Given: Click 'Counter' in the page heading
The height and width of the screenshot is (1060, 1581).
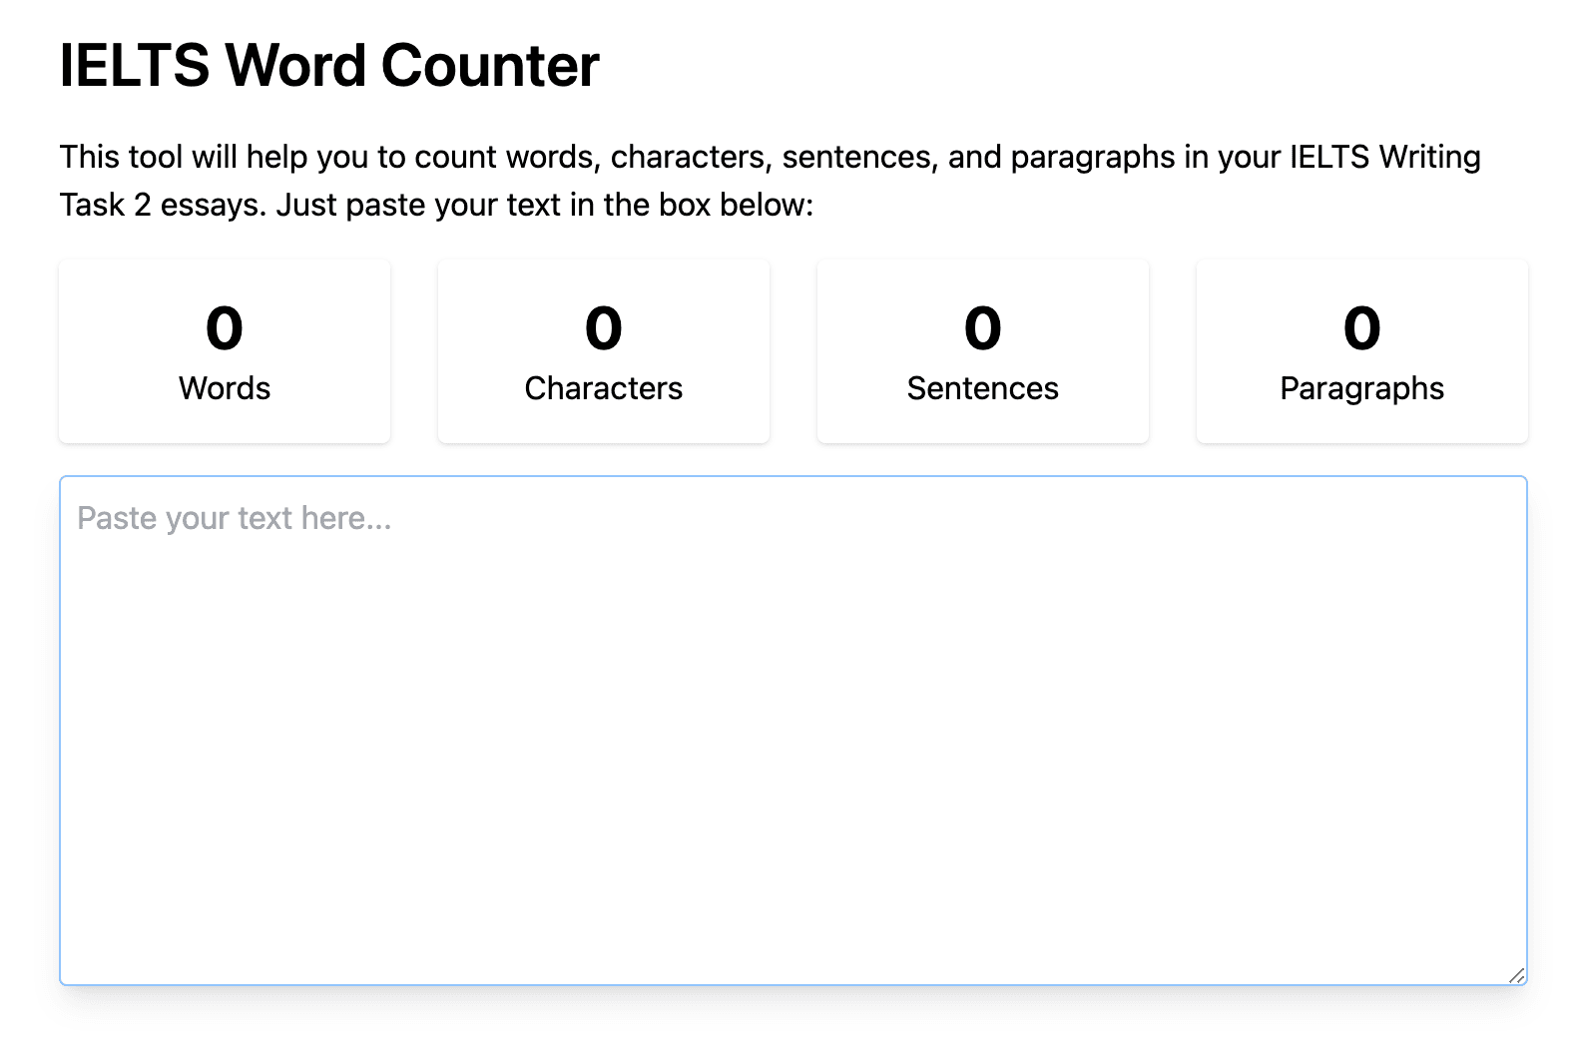Looking at the screenshot, I should pyautogui.click(x=490, y=66).
